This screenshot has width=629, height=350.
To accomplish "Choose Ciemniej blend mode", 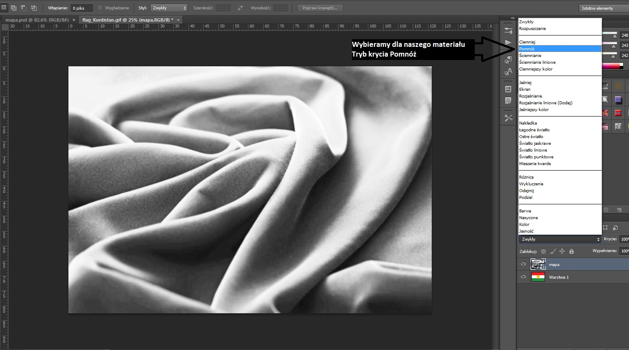I will point(560,42).
